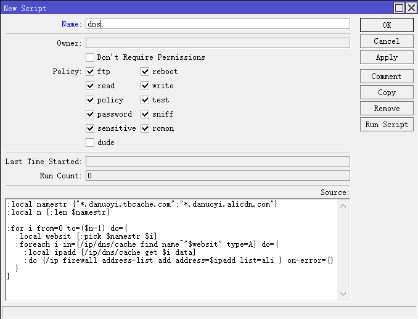Disable the reboot policy checkbox
This screenshot has width=418, height=319.
[145, 72]
